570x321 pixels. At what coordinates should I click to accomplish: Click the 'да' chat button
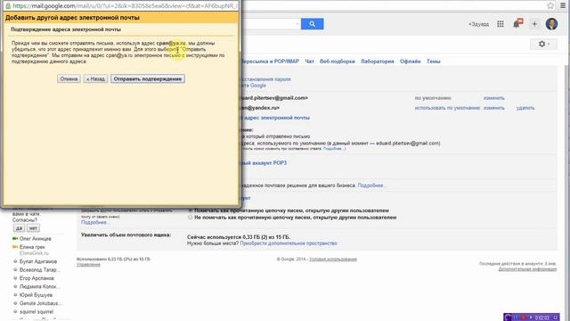[19, 228]
